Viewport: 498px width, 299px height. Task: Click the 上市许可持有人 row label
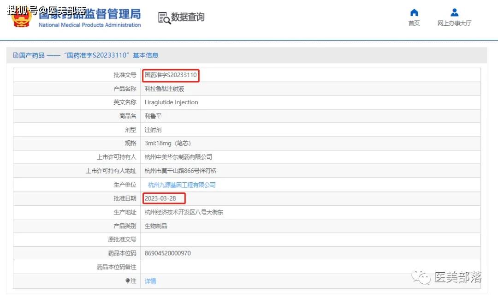click(x=117, y=157)
